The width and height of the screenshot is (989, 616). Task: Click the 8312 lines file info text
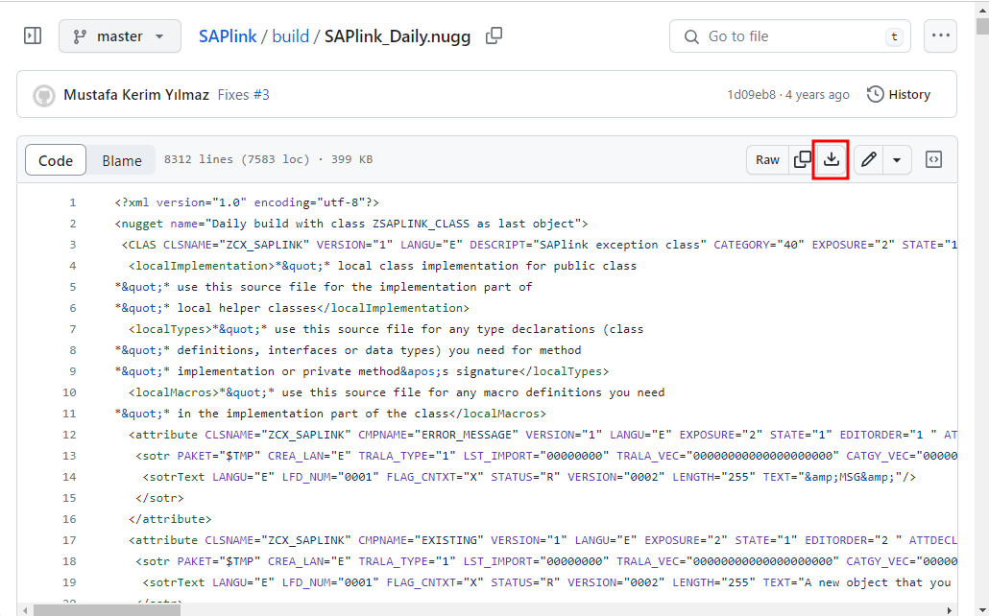[268, 159]
